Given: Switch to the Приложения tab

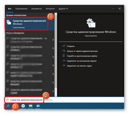Looking at the screenshot, I should (x=21, y=9).
